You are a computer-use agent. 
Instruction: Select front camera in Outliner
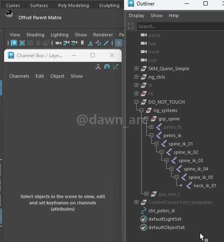(154, 52)
